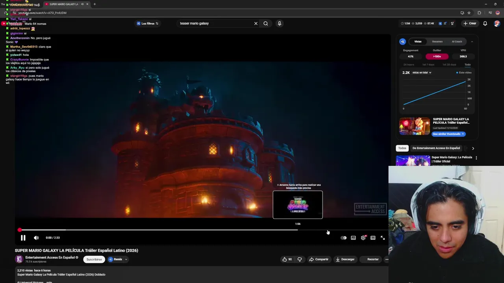Screen dimensions: 504x283
Task: Open browser media control icon
Action: (x=490, y=13)
